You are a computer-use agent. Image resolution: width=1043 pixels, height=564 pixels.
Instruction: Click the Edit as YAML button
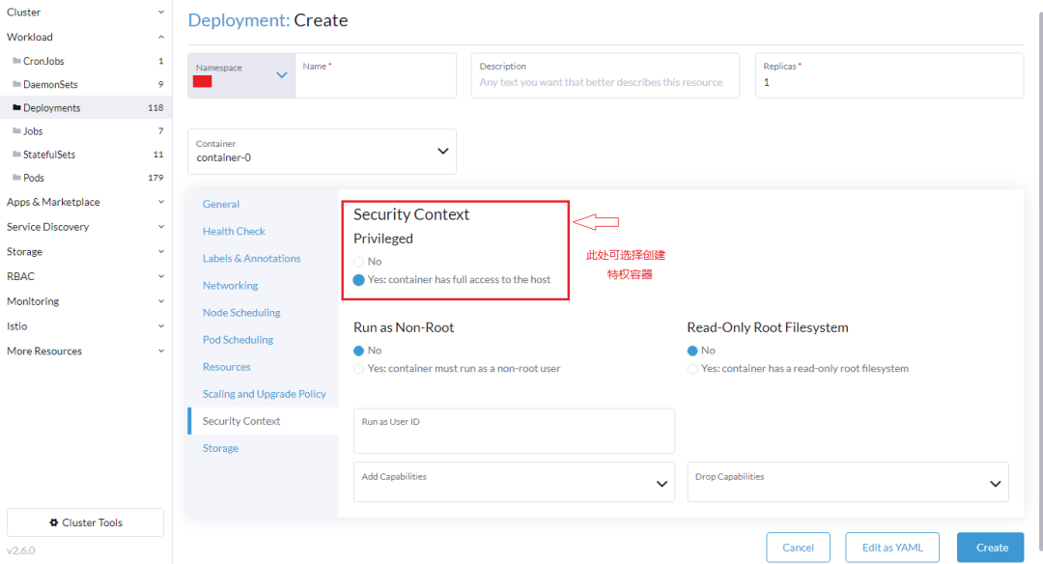892,548
